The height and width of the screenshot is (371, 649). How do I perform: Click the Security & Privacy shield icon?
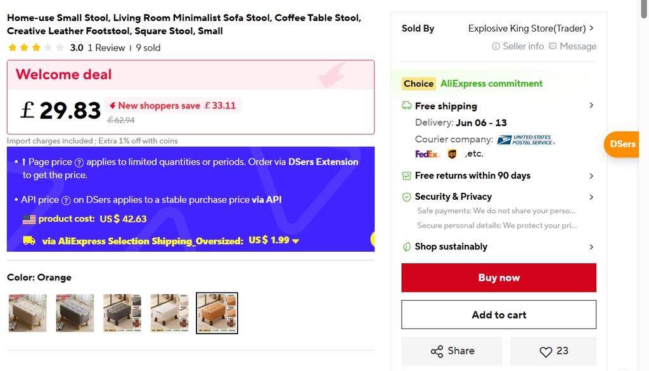tap(406, 197)
